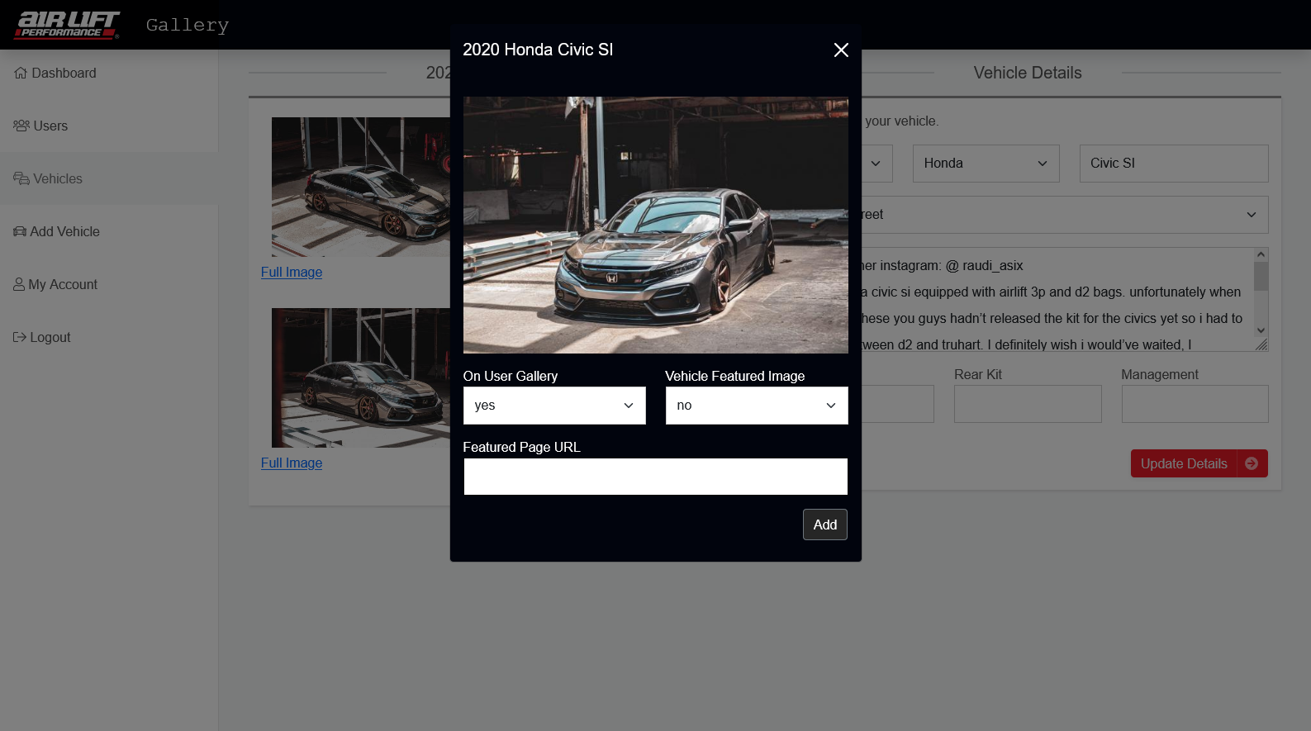Viewport: 1311px width, 731px height.
Task: Open Add Vehicle in sidebar
Action: (x=109, y=231)
